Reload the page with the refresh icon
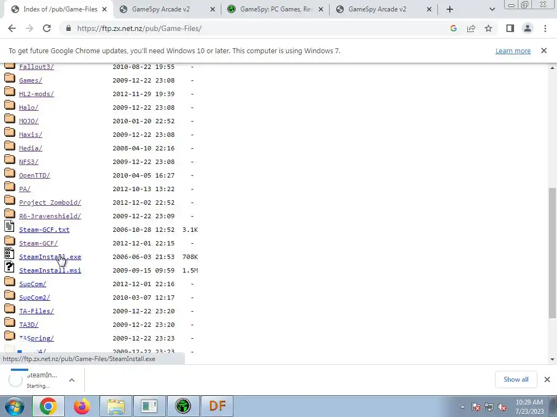557x417 pixels. pos(47,28)
